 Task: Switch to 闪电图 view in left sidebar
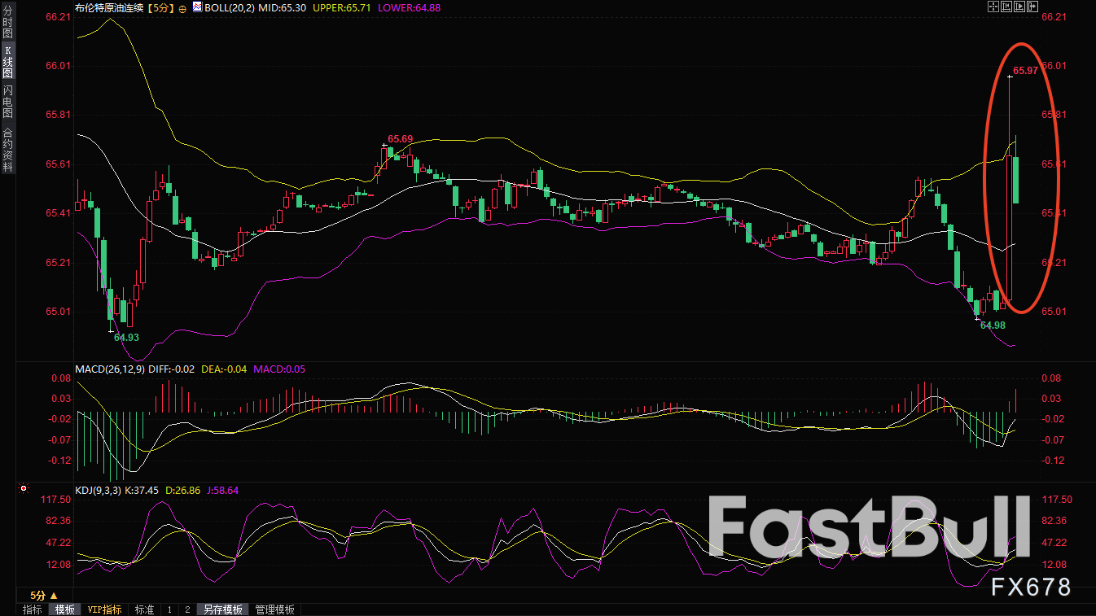click(x=8, y=101)
